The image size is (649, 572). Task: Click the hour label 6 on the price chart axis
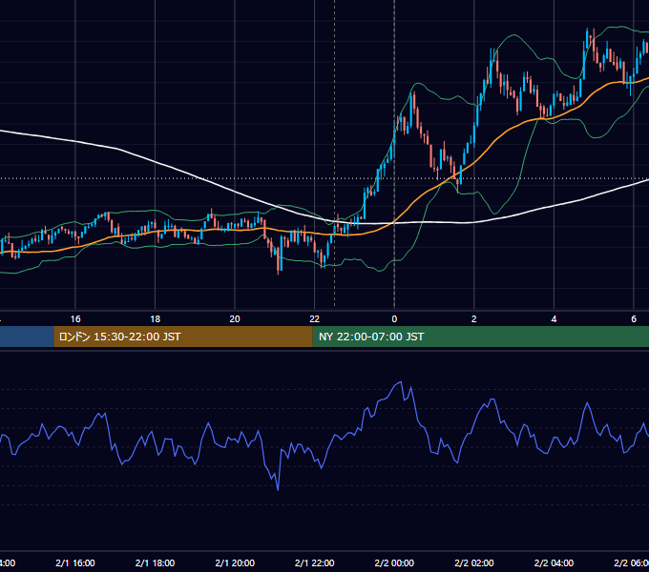pyautogui.click(x=634, y=318)
